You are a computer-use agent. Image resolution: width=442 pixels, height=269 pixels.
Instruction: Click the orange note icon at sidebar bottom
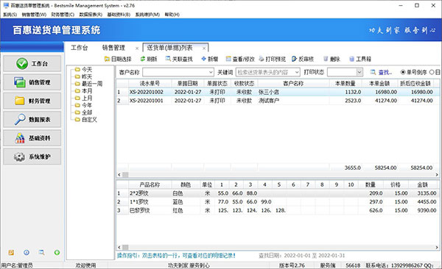11,252
